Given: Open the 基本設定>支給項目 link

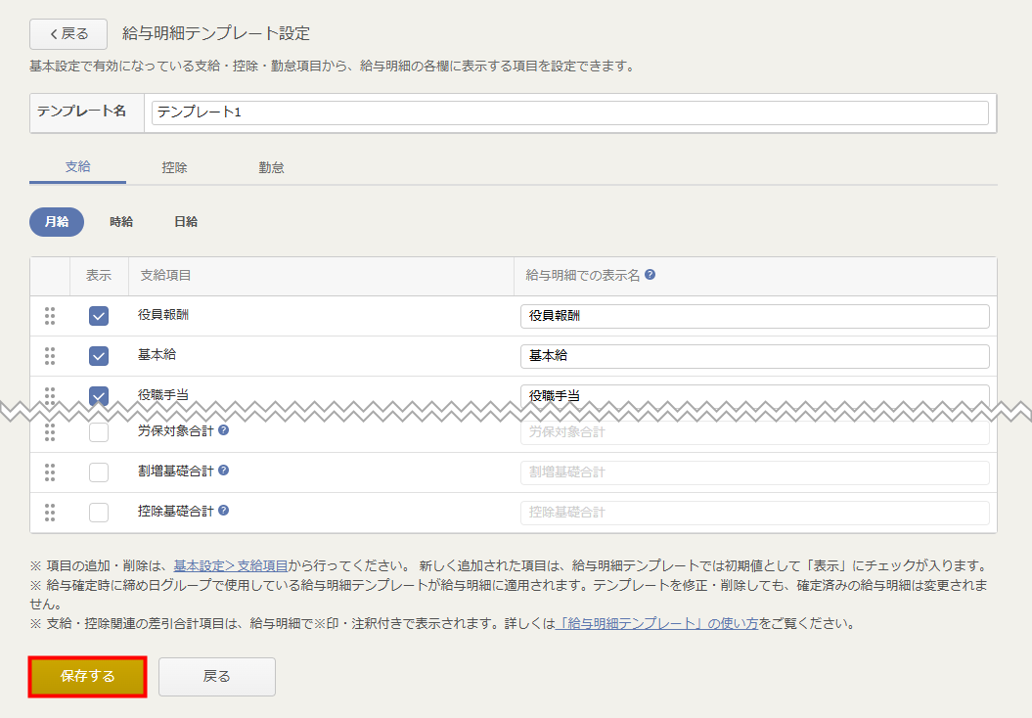Looking at the screenshot, I should click(231, 565).
